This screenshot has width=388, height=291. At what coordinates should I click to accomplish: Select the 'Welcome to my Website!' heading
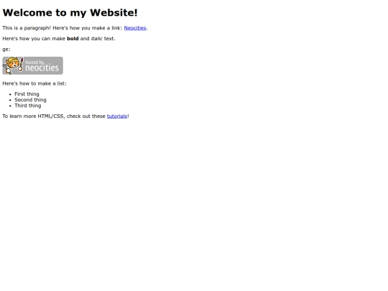(x=70, y=13)
